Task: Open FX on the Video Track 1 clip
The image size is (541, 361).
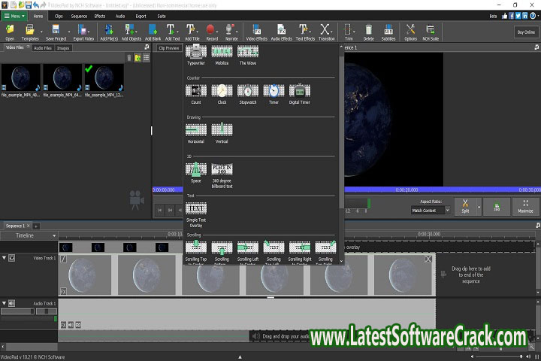Action: pyautogui.click(x=63, y=292)
